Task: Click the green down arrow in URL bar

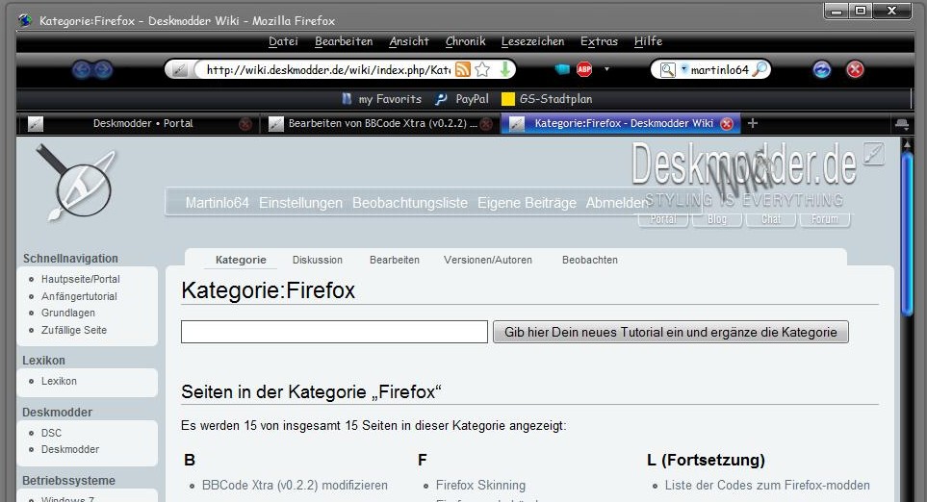Action: (x=504, y=69)
